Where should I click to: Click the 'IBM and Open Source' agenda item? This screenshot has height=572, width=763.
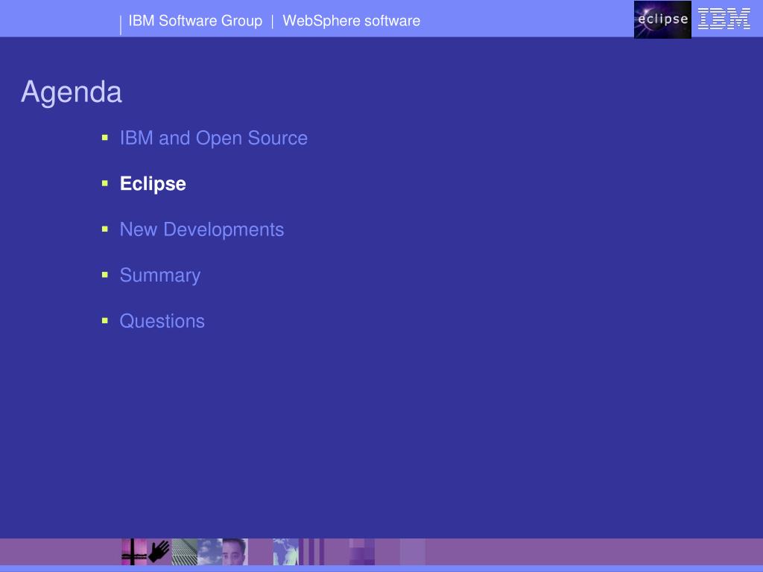[x=214, y=138]
